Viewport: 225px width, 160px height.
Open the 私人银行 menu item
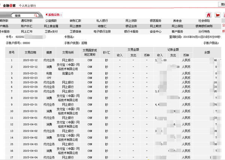[x=102, y=21]
